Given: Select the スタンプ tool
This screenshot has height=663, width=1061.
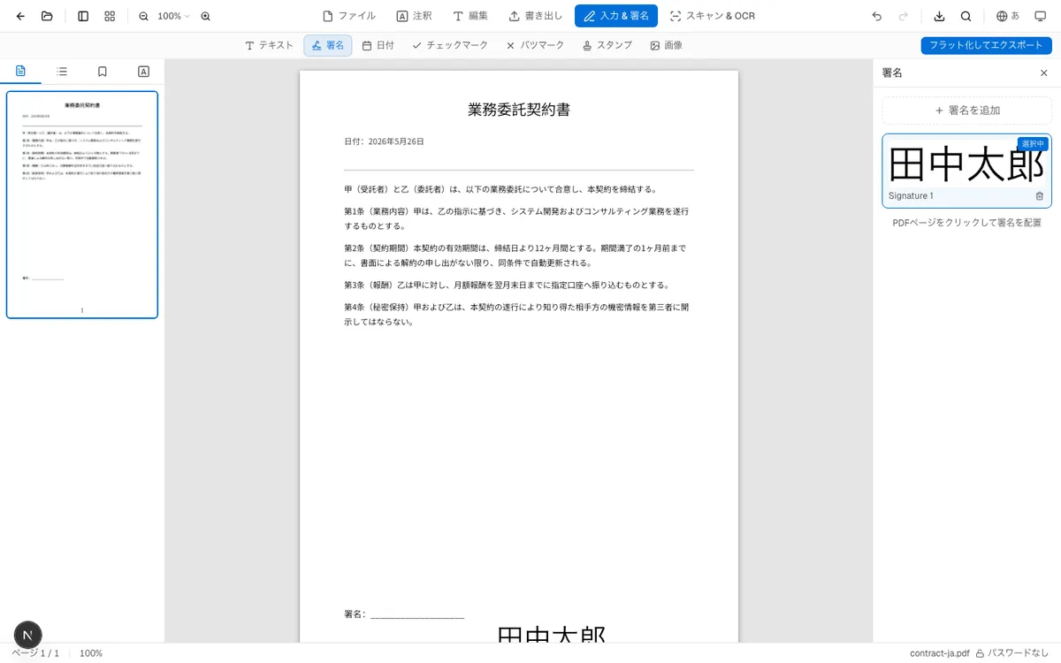Looking at the screenshot, I should (607, 45).
